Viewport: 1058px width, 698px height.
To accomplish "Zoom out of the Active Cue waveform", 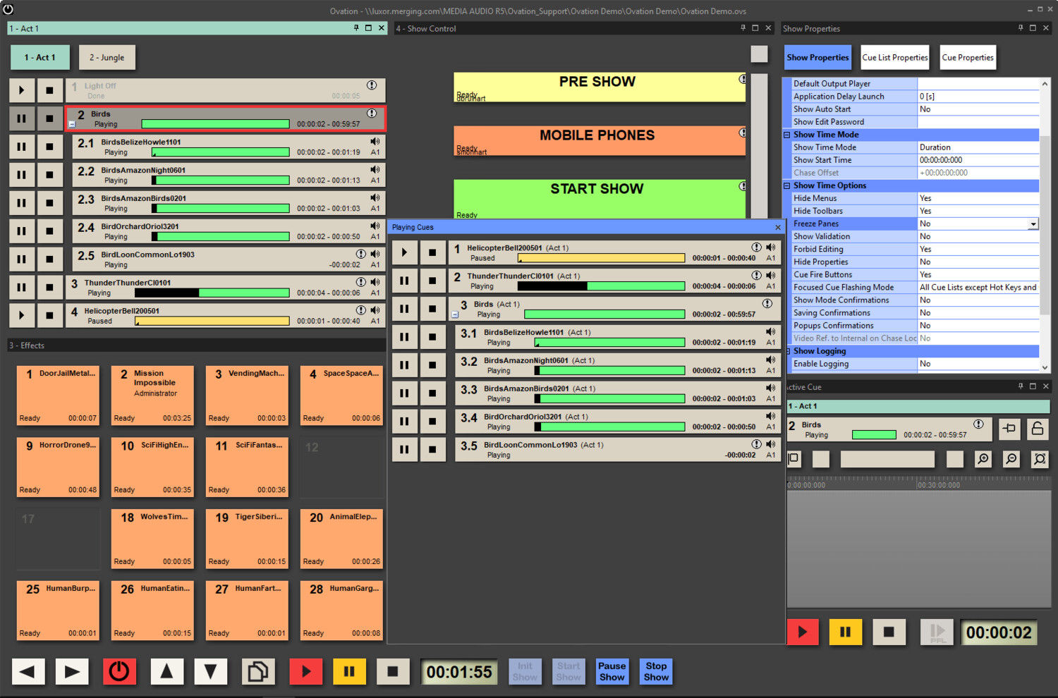I will pos(1011,459).
